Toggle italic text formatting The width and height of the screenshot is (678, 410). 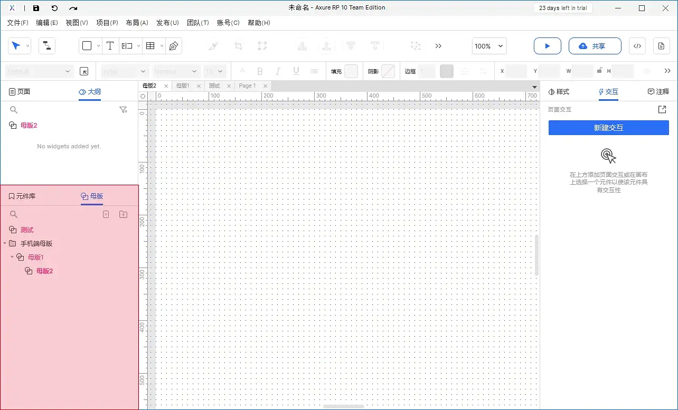tap(278, 71)
